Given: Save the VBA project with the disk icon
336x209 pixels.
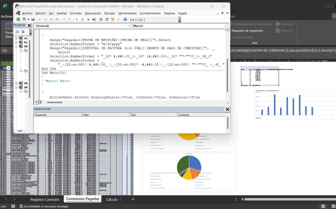Looking at the screenshot, I should point(33,19).
